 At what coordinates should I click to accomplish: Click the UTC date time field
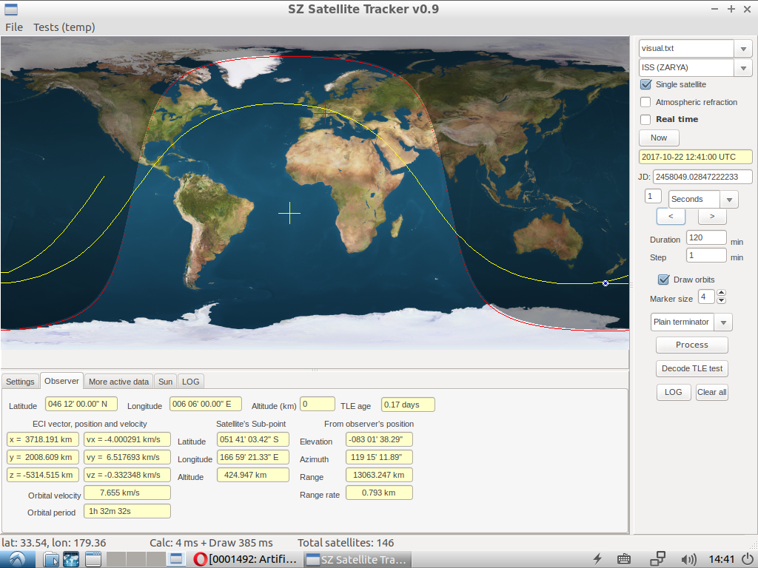(x=696, y=157)
